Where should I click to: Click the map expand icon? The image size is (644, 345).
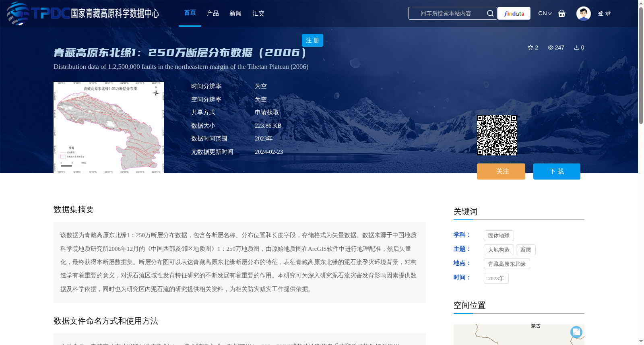[576, 332]
